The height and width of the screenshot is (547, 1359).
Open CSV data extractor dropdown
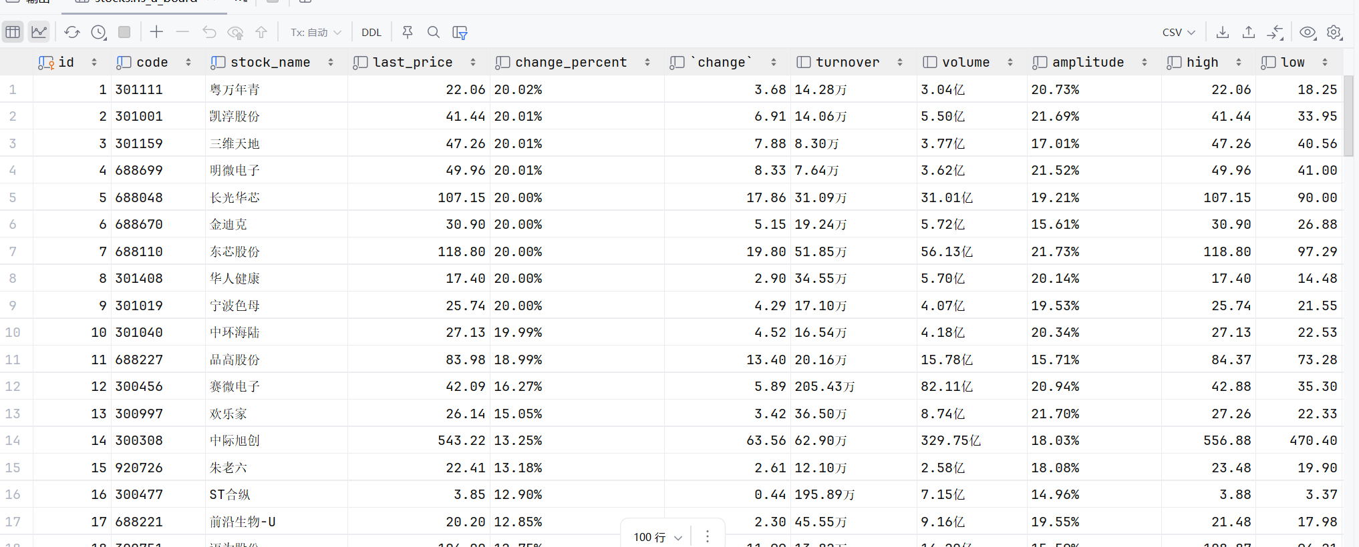[x=1179, y=32]
